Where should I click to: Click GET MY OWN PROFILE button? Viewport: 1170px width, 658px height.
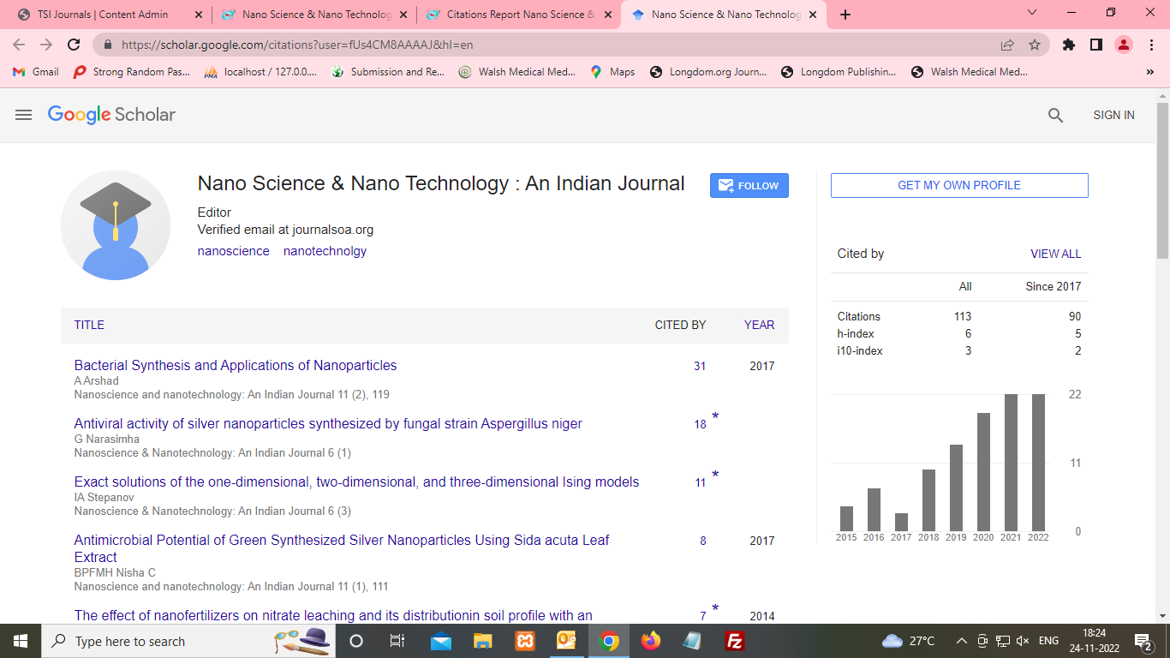click(959, 185)
